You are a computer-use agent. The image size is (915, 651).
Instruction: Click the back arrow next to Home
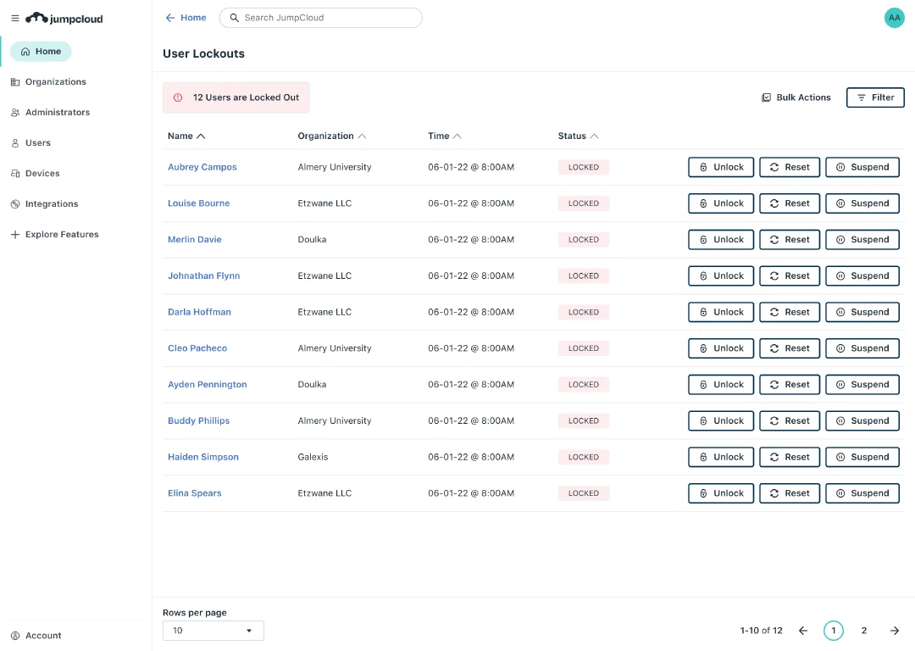point(169,18)
